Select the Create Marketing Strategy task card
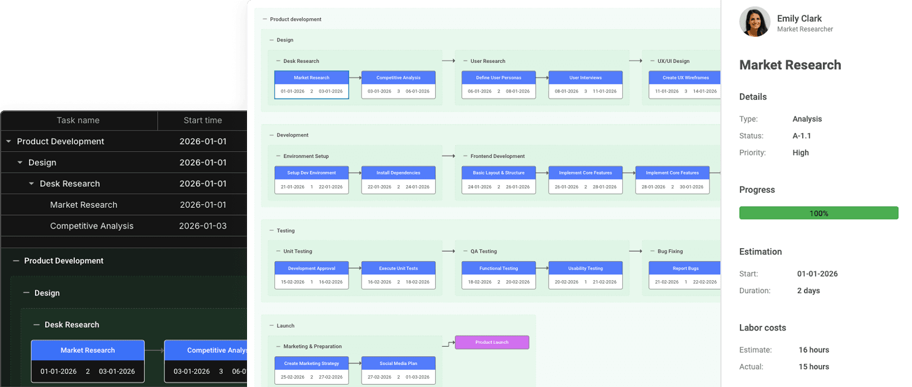 click(x=312, y=370)
